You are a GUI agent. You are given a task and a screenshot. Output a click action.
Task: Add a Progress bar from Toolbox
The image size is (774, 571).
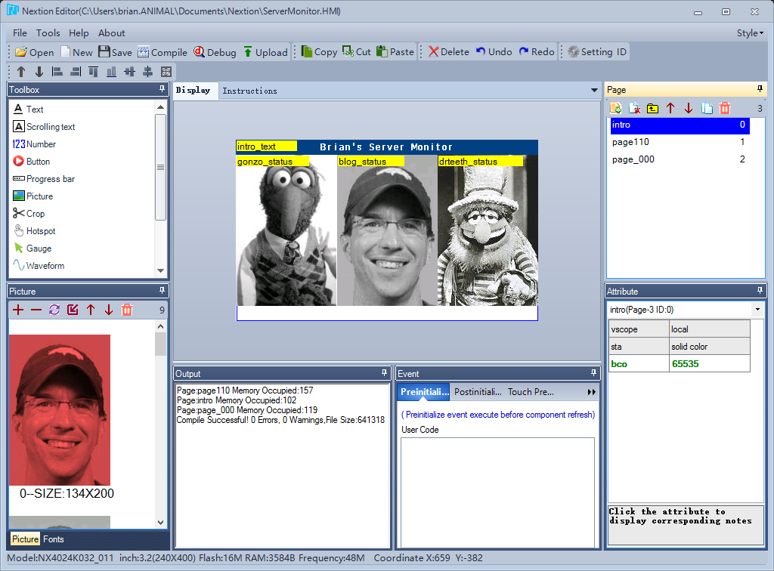coord(44,179)
